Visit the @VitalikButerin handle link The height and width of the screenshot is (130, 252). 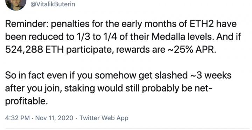tap(53, 4)
